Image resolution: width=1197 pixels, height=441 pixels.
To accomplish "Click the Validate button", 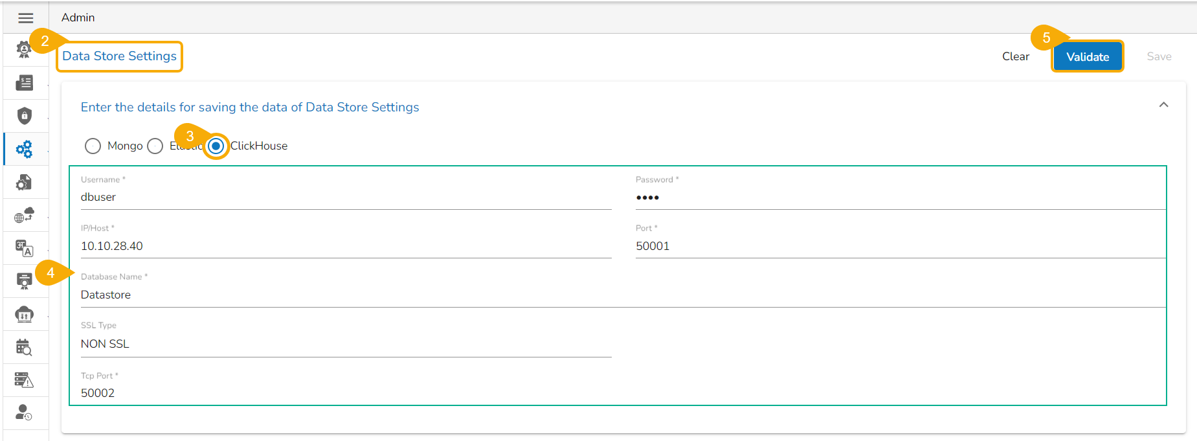I will (x=1088, y=57).
